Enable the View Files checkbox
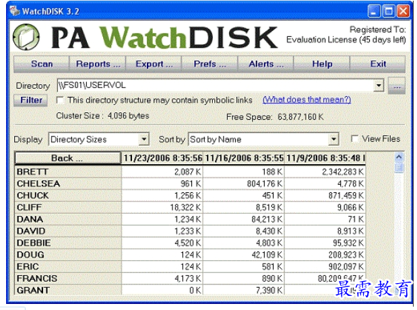Screen dimensions: 417x310 point(355,139)
